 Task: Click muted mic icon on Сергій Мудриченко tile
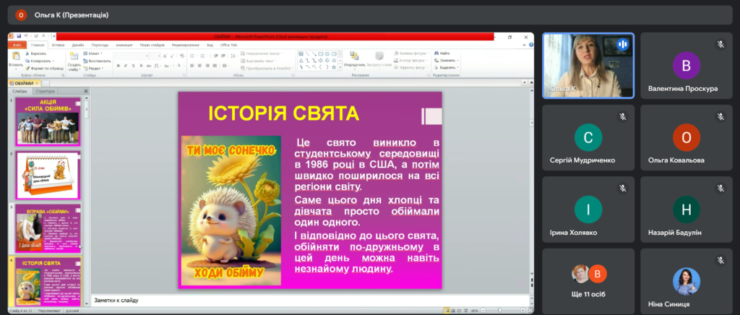pyautogui.click(x=621, y=116)
